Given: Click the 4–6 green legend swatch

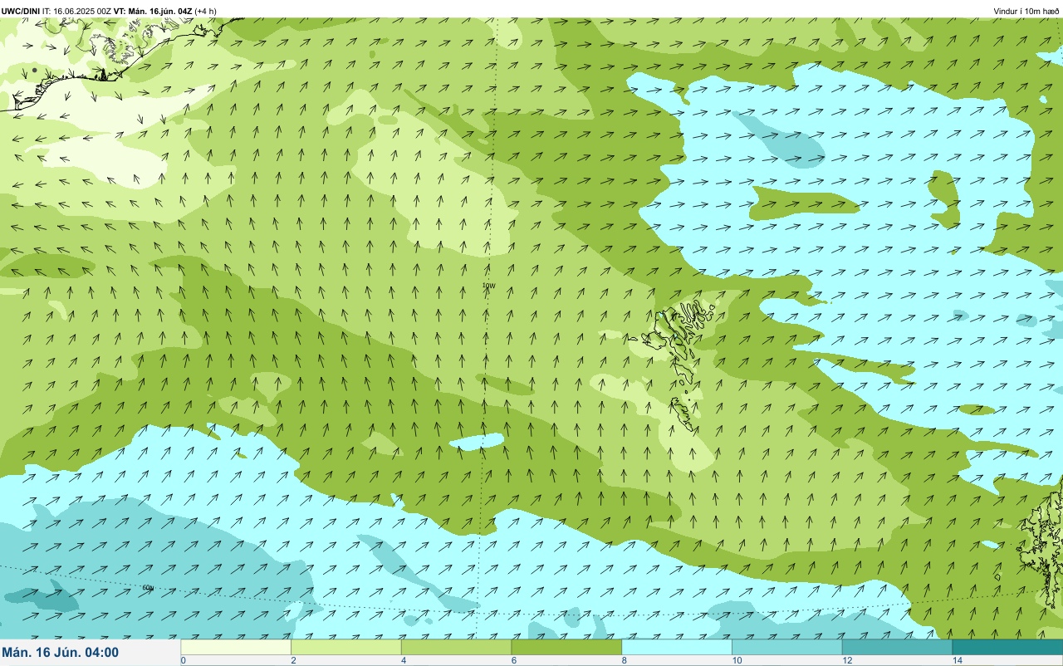Looking at the screenshot, I should (x=457, y=647).
